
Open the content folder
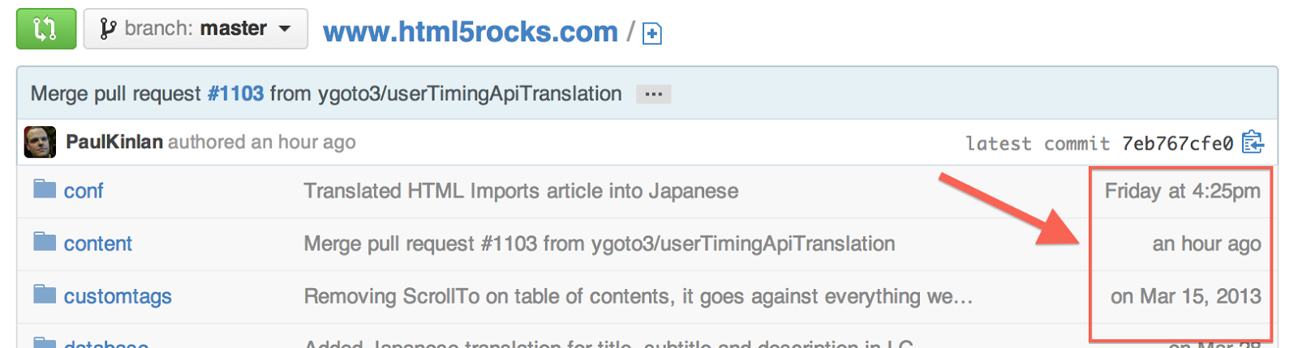pyautogui.click(x=98, y=244)
